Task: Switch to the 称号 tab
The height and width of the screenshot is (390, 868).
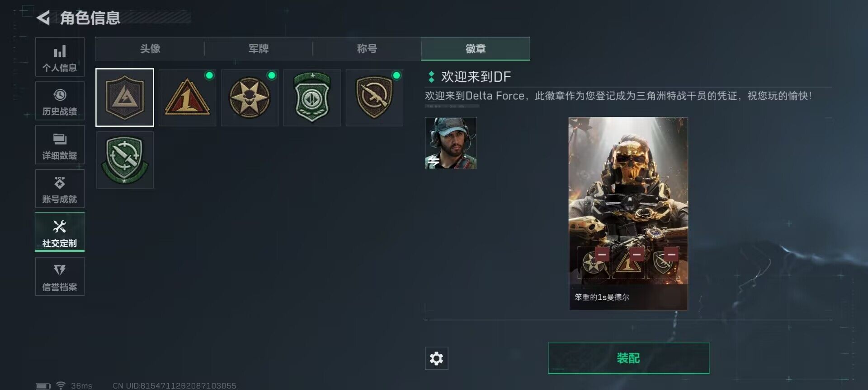Action: (x=367, y=49)
